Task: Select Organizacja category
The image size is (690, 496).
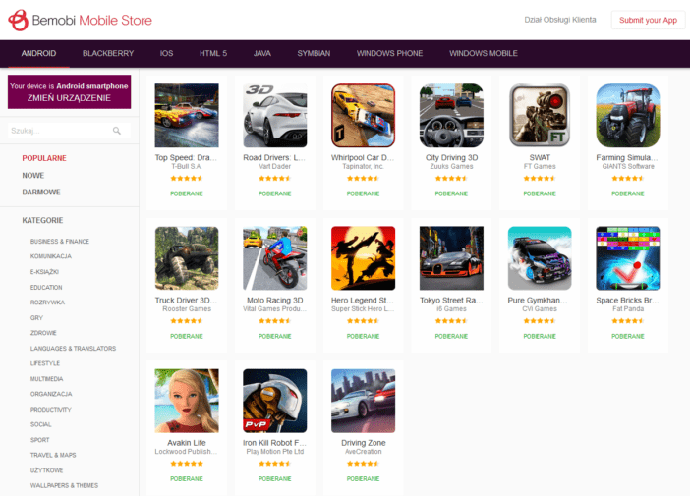Action: point(51,394)
